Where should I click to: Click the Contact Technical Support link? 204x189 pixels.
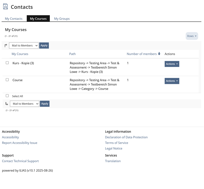20,161
